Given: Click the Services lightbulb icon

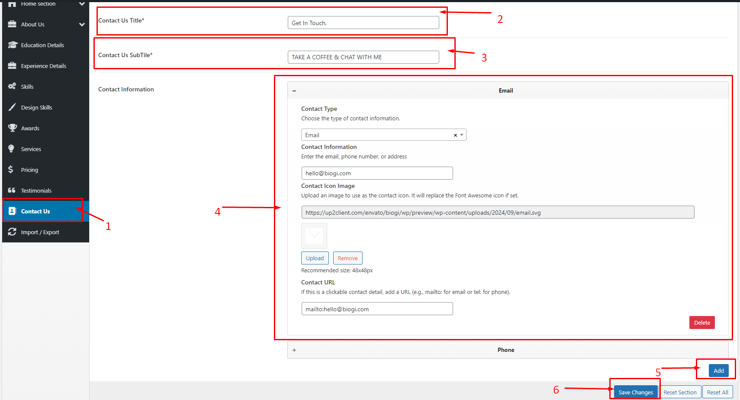Looking at the screenshot, I should pos(11,149).
